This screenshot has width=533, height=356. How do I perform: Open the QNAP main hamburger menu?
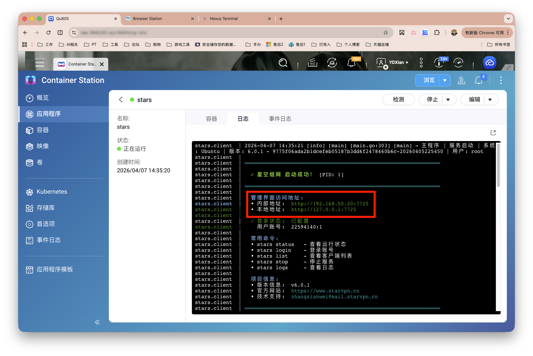(x=40, y=62)
